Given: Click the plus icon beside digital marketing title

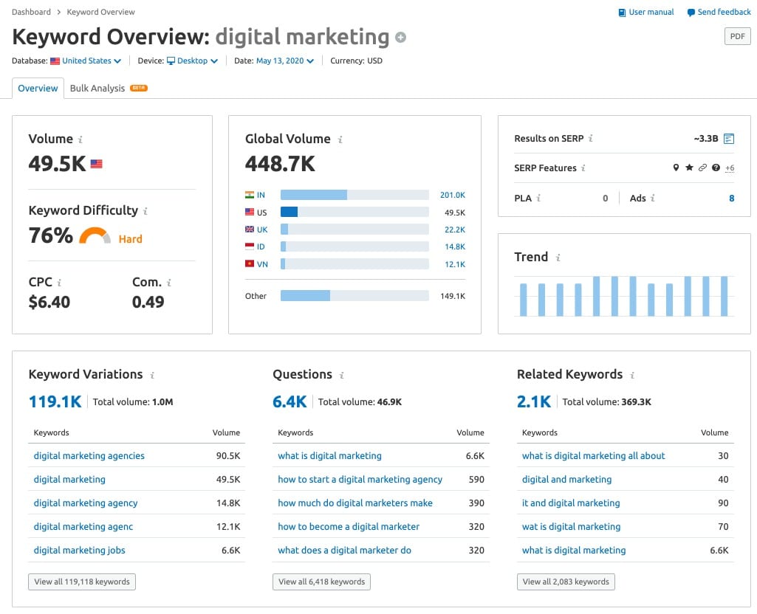Looking at the screenshot, I should 400,37.
